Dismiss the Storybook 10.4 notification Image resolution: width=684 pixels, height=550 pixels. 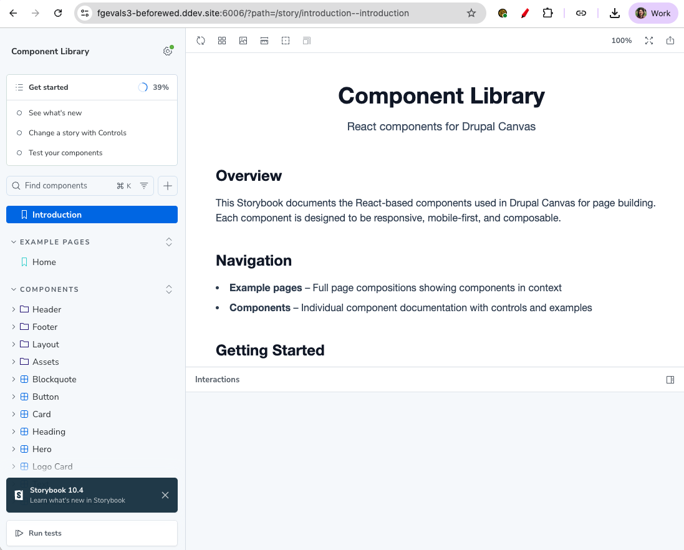(165, 495)
